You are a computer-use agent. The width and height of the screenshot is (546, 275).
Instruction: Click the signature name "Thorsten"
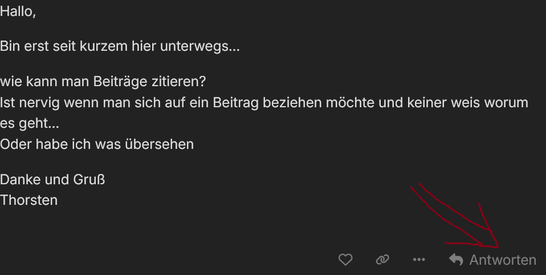pos(28,200)
